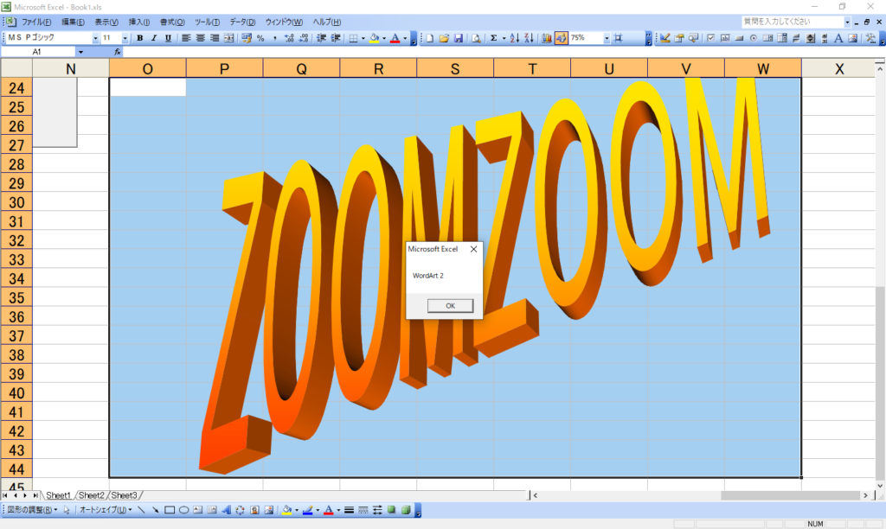Click the Sort Ascending icon
The width and height of the screenshot is (886, 529).
pyautogui.click(x=514, y=38)
